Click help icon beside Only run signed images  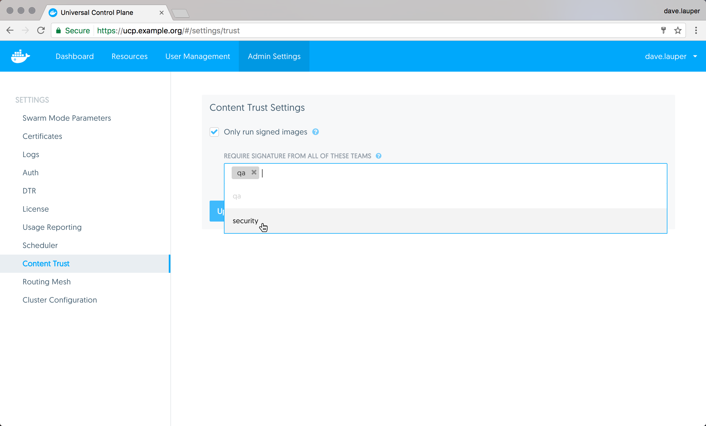tap(315, 132)
